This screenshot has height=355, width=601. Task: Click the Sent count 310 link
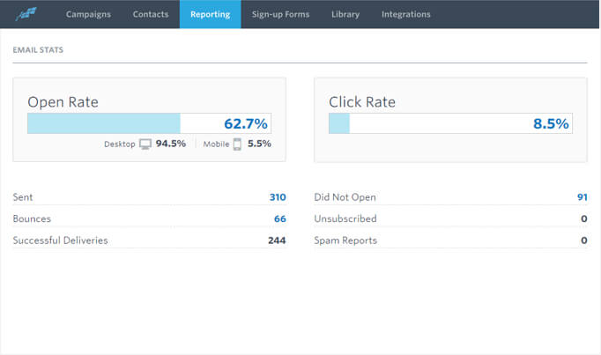[x=278, y=197]
